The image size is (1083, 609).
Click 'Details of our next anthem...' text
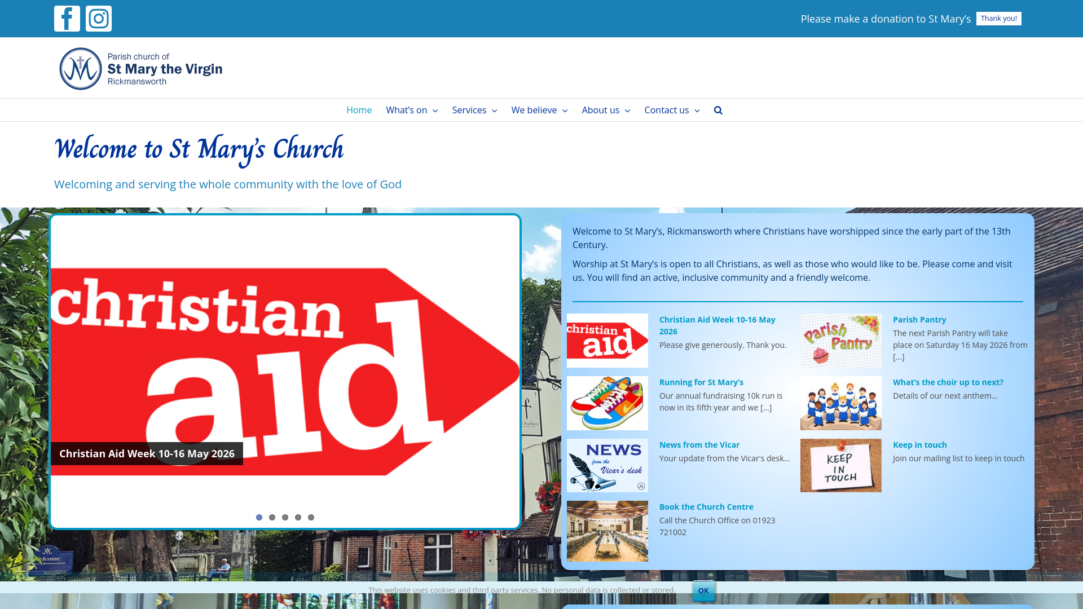pos(945,395)
